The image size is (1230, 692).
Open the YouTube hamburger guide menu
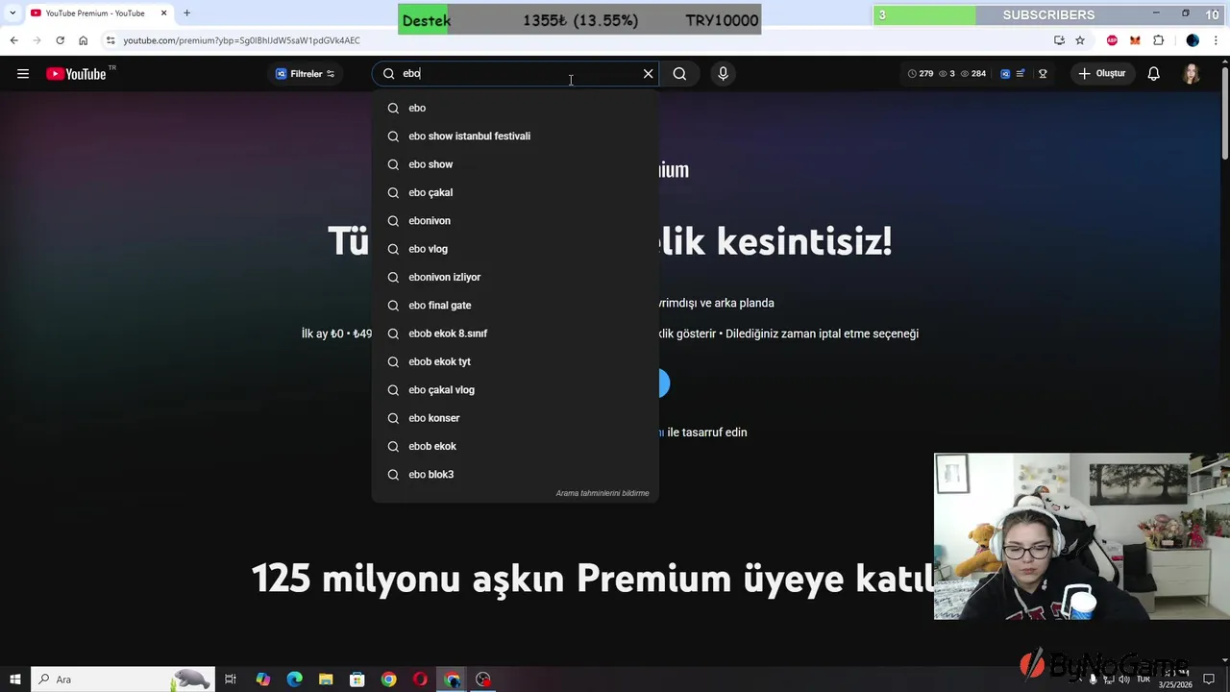coord(23,74)
